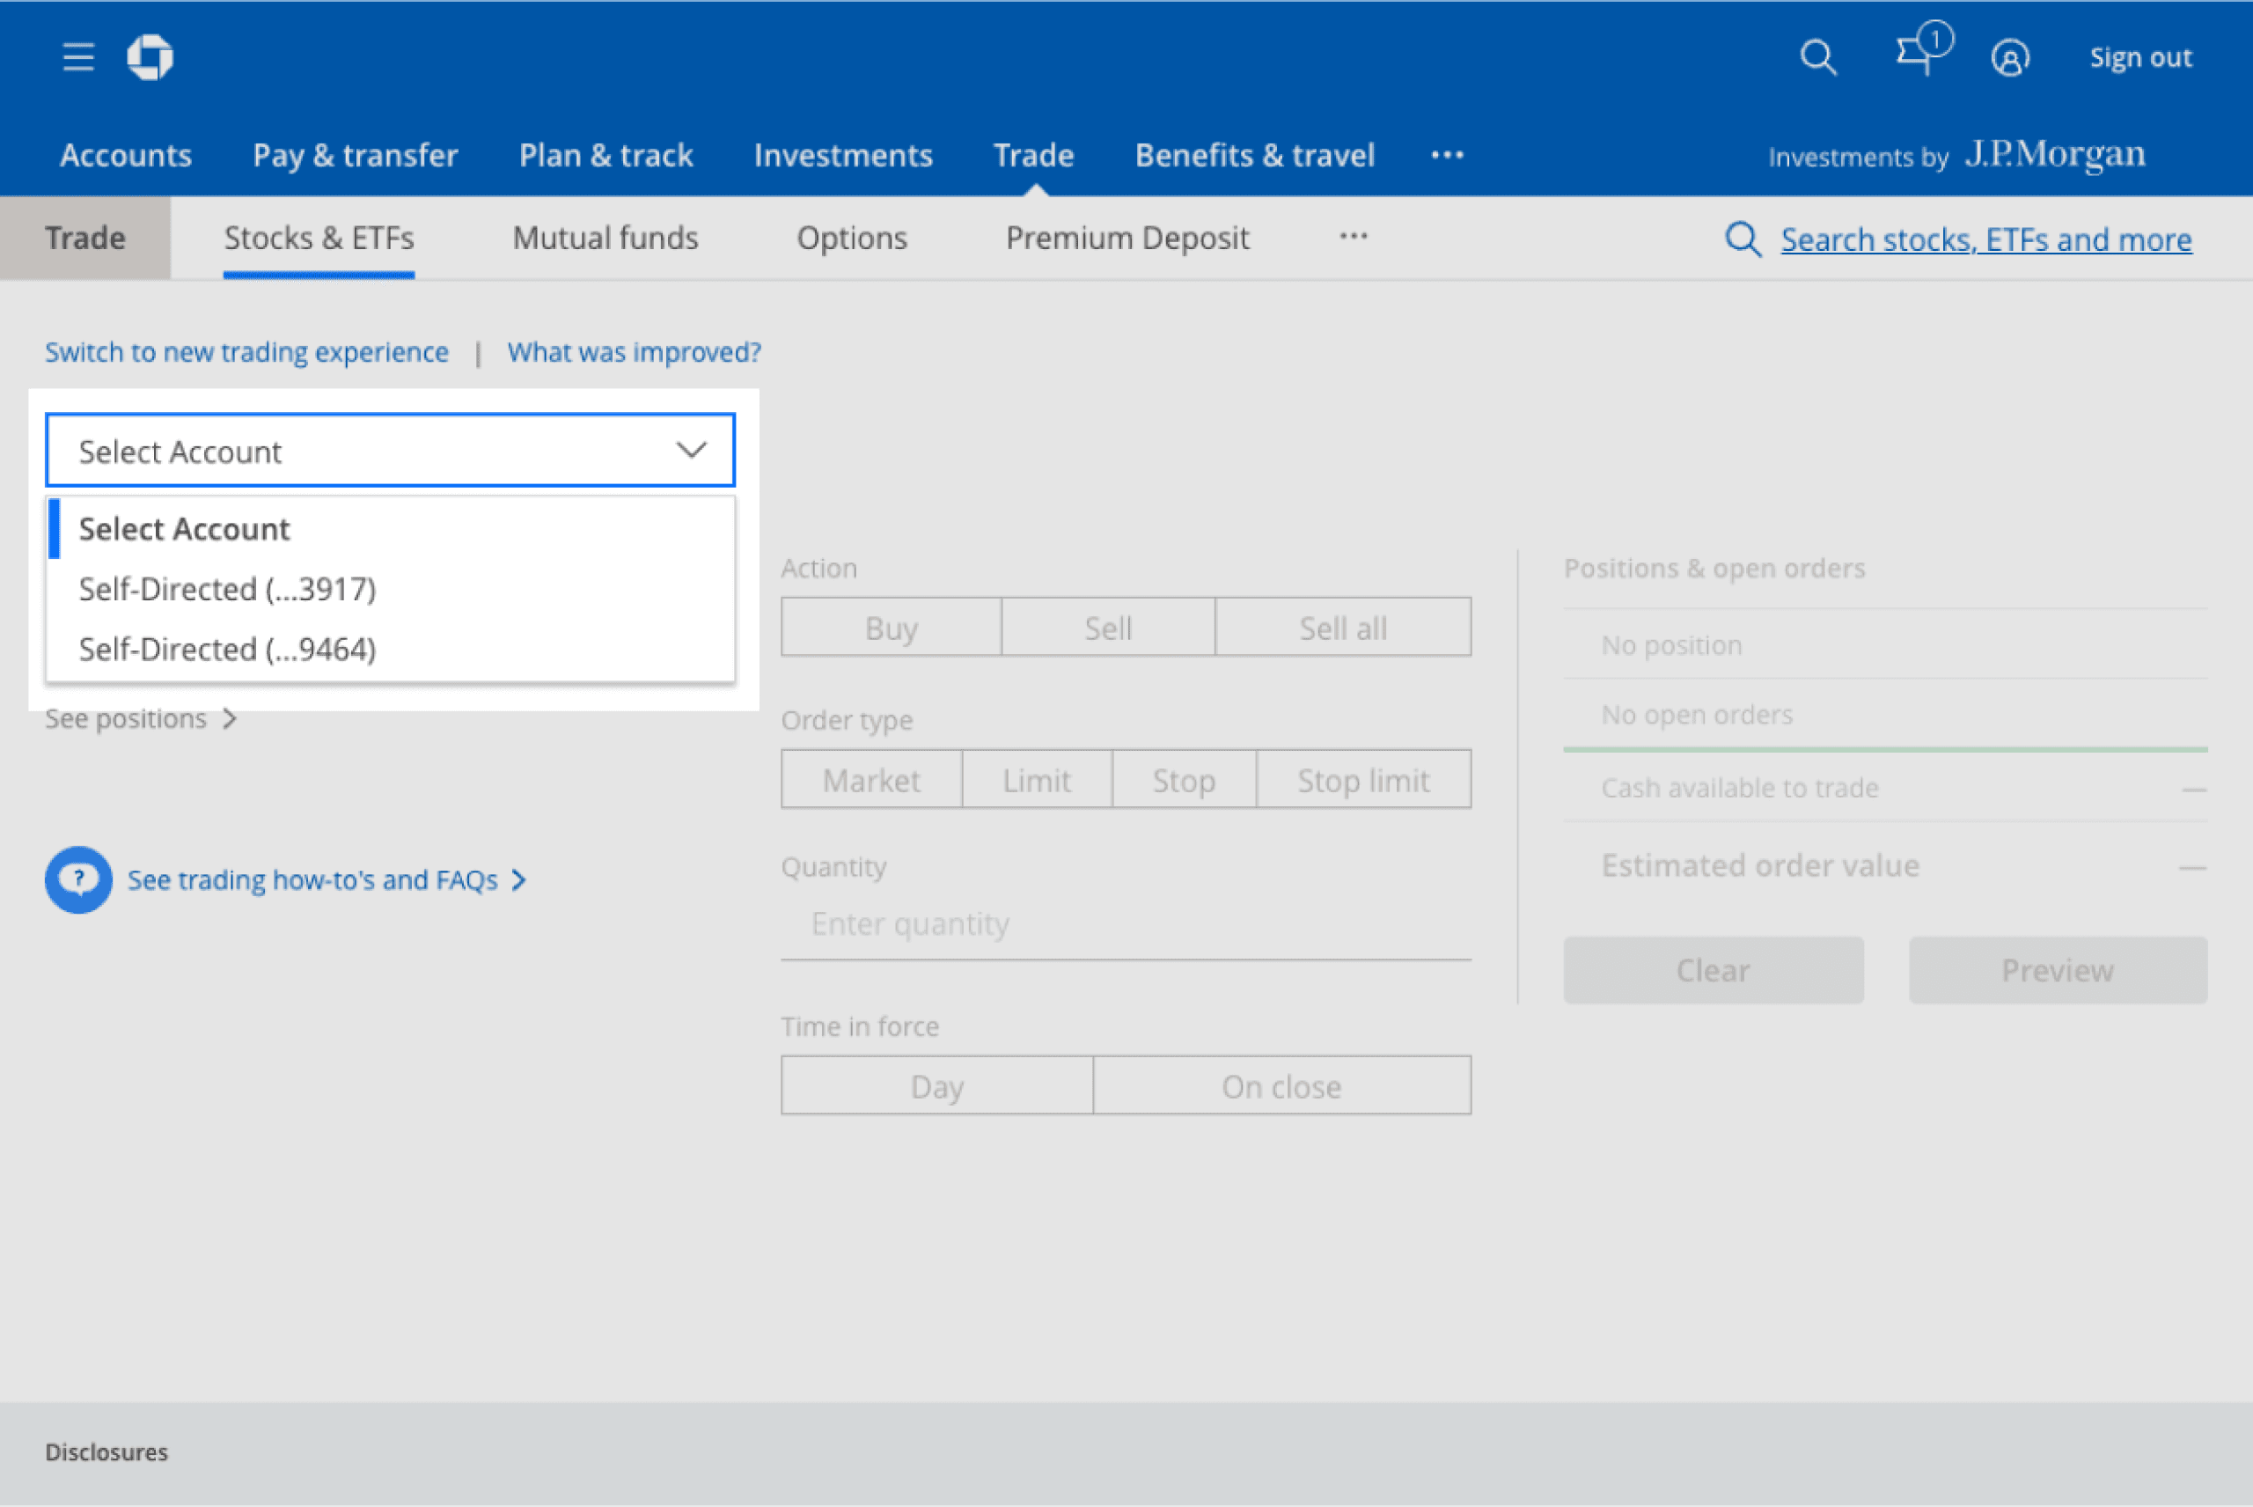Open See positions link
Screen dimensions: 2253x1507
pyautogui.click(x=126, y=719)
